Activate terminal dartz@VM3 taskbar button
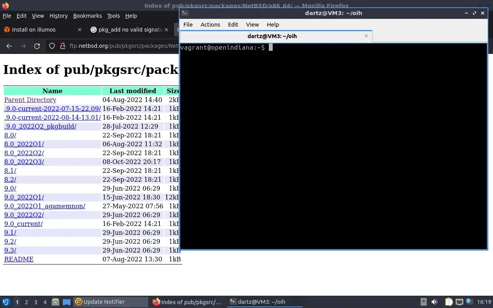Viewport: 493px width, 308px height. [265, 302]
